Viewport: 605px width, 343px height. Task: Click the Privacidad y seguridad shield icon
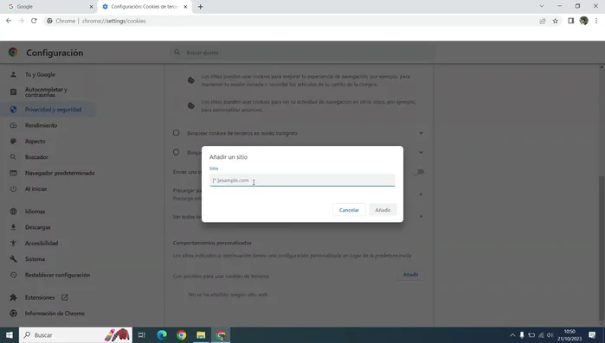point(14,110)
